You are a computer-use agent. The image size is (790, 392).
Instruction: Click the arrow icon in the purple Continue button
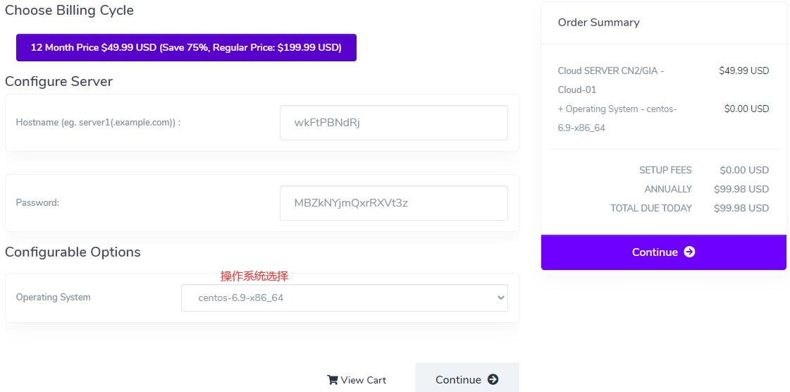pyautogui.click(x=689, y=252)
